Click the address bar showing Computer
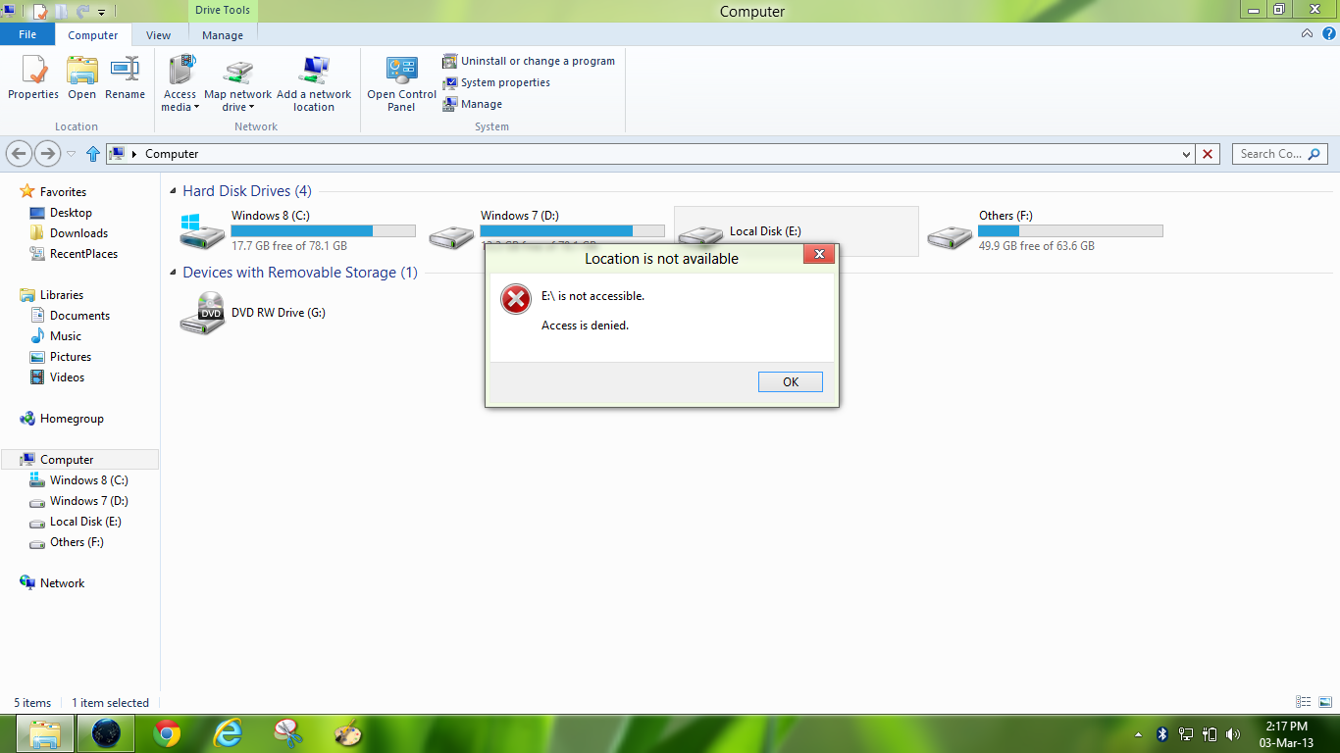The image size is (1340, 753). 650,154
